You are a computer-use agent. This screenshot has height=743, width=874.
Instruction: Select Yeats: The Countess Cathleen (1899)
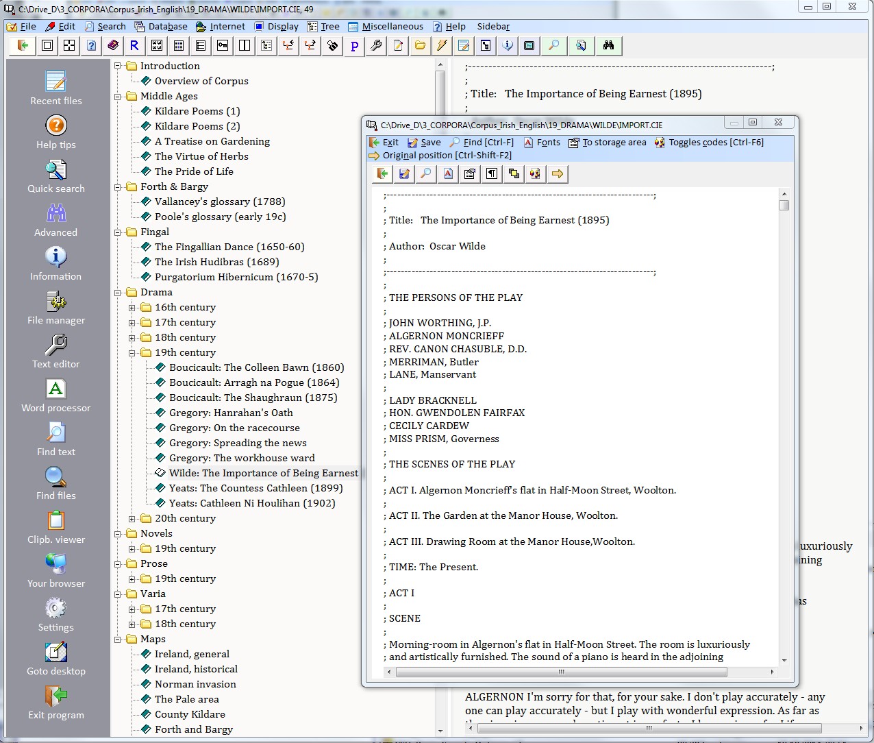[255, 488]
